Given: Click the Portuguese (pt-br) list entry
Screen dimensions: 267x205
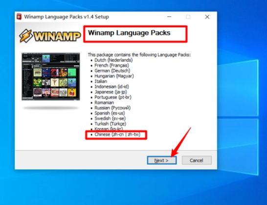Looking at the screenshot, I should 113,97.
